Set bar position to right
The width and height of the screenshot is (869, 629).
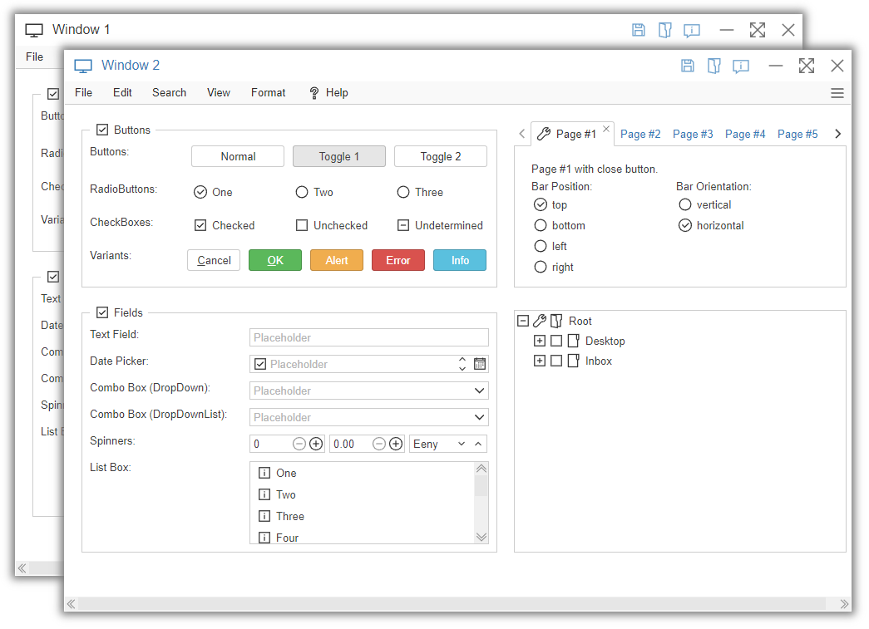(x=541, y=267)
